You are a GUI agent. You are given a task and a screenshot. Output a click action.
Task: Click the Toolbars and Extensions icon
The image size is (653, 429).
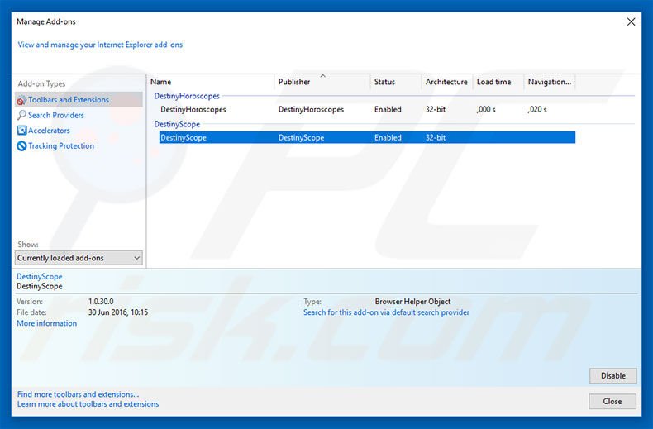pos(21,100)
